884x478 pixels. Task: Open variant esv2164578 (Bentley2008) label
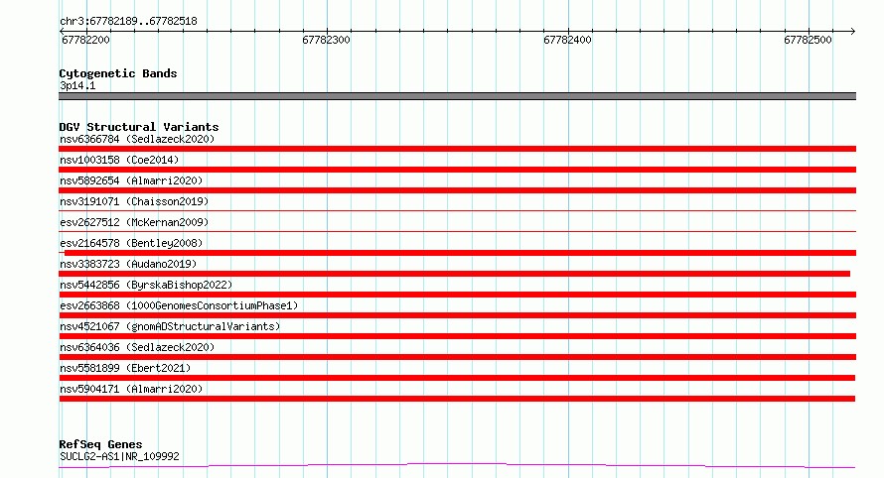(x=131, y=243)
